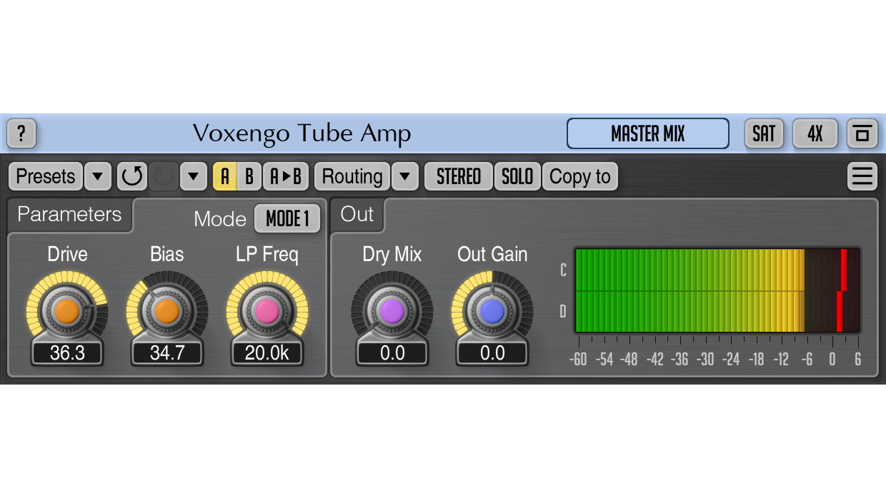Enable SOLO monitoring

coord(517,176)
